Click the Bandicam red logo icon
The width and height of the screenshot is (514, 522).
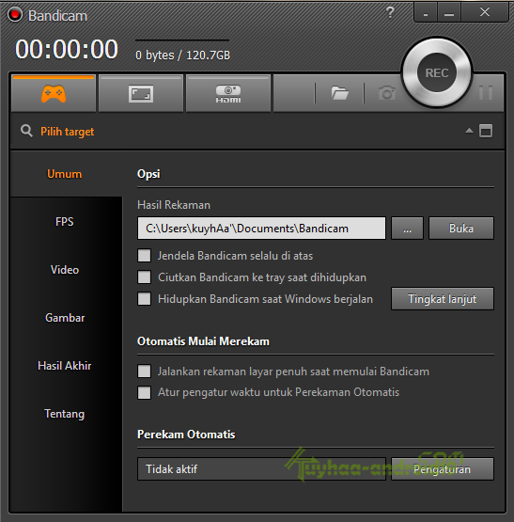pos(15,15)
